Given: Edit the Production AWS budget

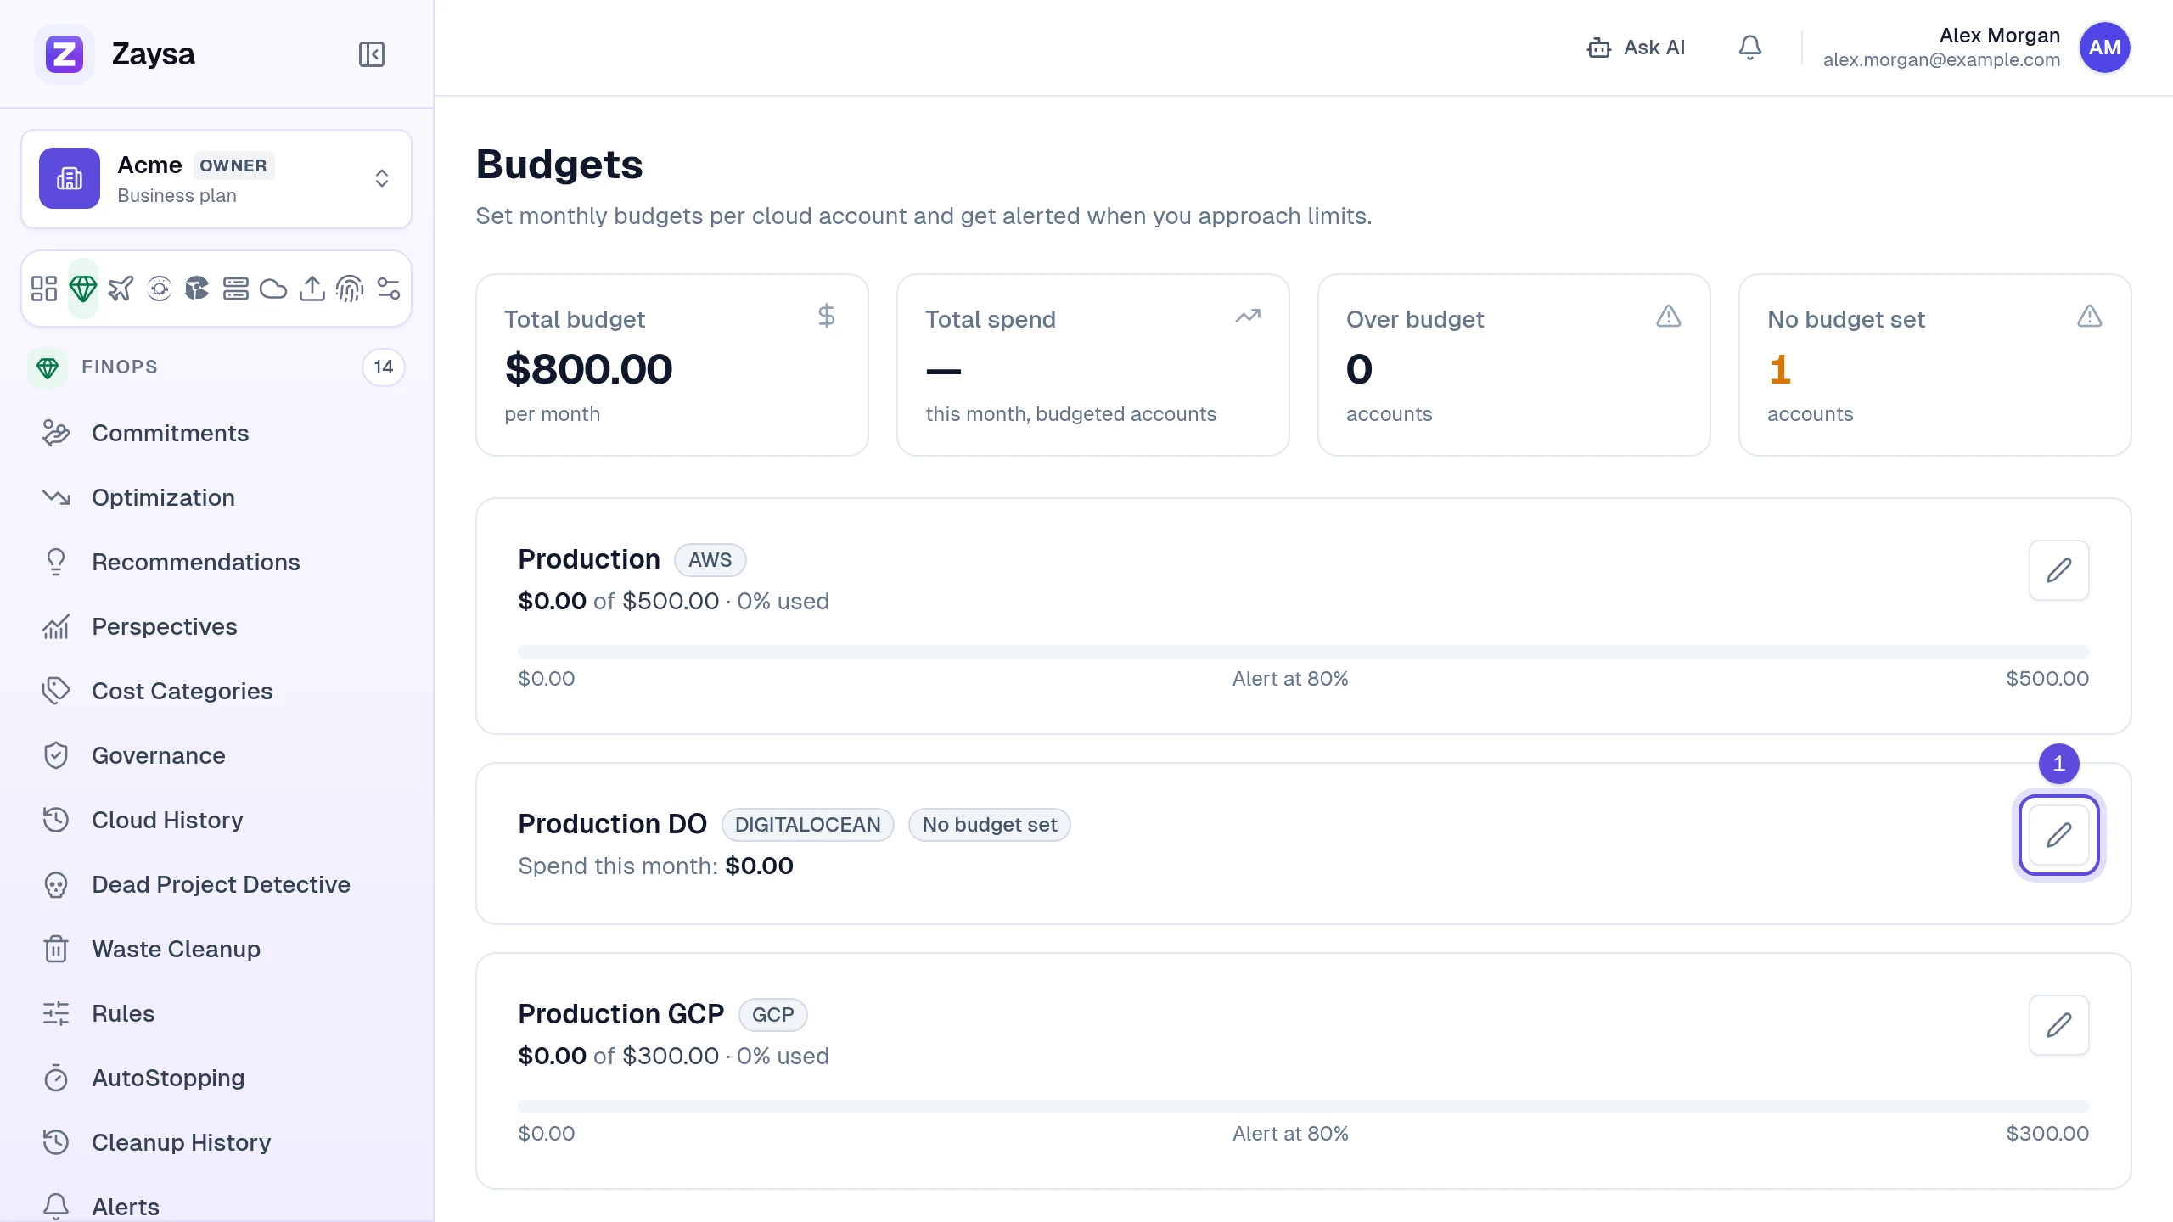Looking at the screenshot, I should 2058,570.
